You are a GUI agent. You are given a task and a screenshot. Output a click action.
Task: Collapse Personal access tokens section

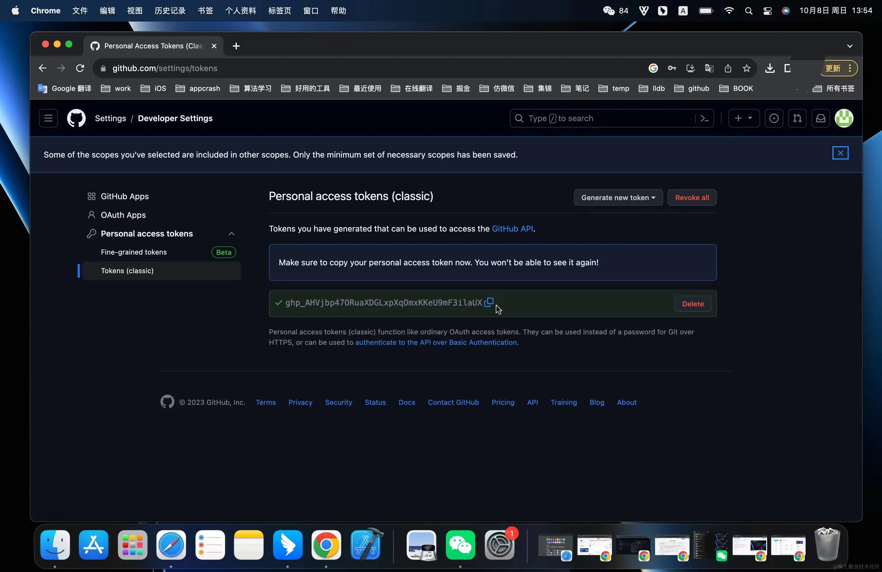[x=231, y=234]
